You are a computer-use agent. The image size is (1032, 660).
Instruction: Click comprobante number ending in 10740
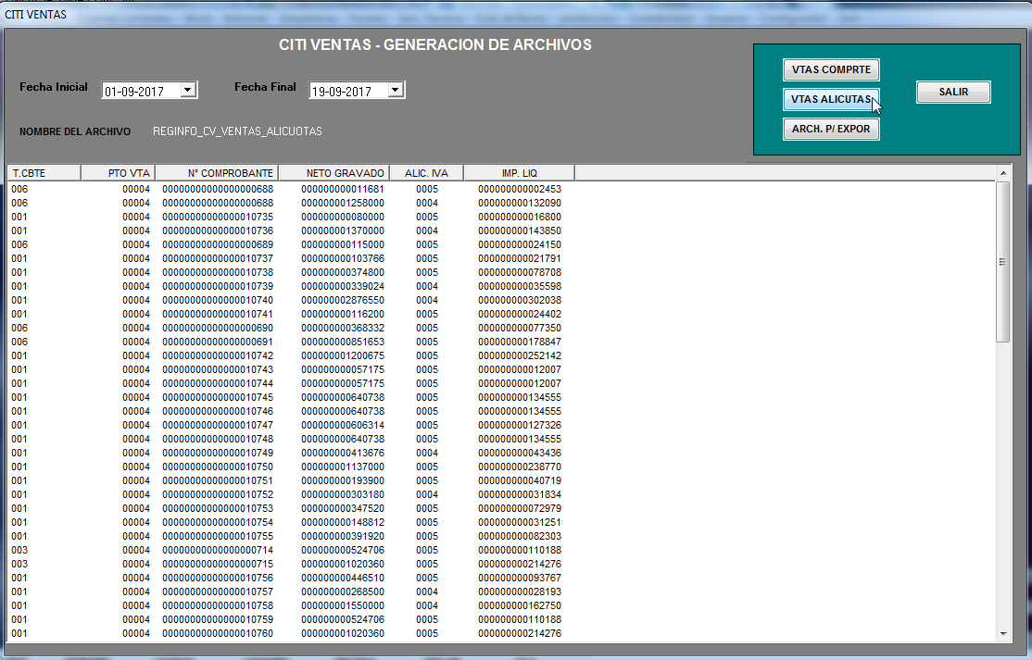218,301
